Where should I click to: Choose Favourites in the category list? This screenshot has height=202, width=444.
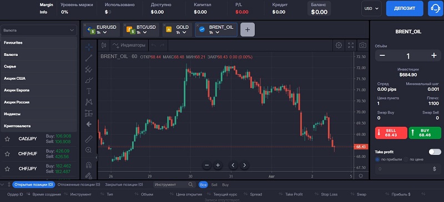tap(38, 43)
